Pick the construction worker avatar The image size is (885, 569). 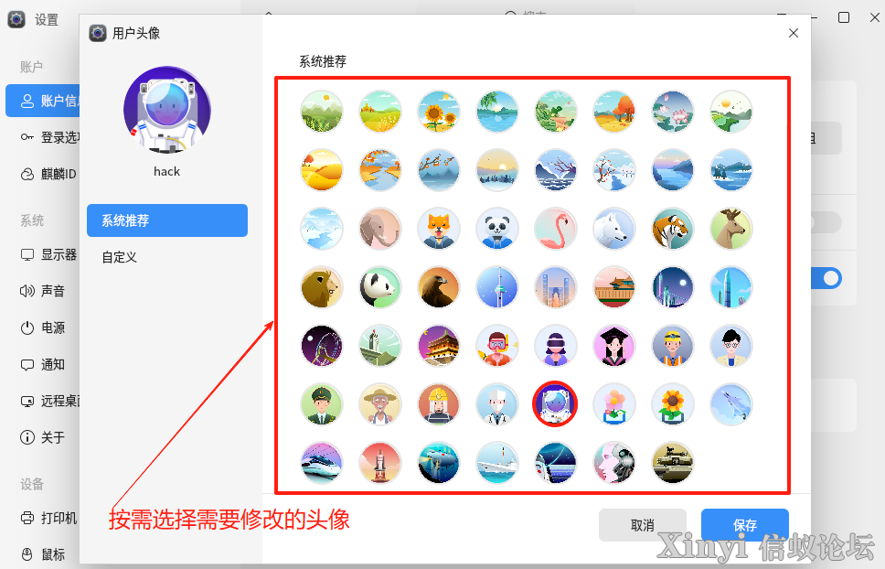pyautogui.click(x=673, y=347)
